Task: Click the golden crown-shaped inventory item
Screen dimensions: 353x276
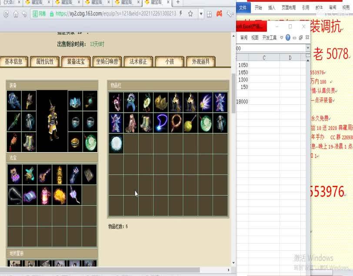Action: pos(161,102)
